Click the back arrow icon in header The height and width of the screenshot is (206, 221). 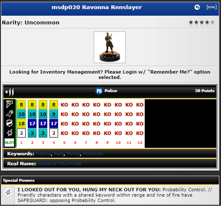pyautogui.click(x=197, y=7)
